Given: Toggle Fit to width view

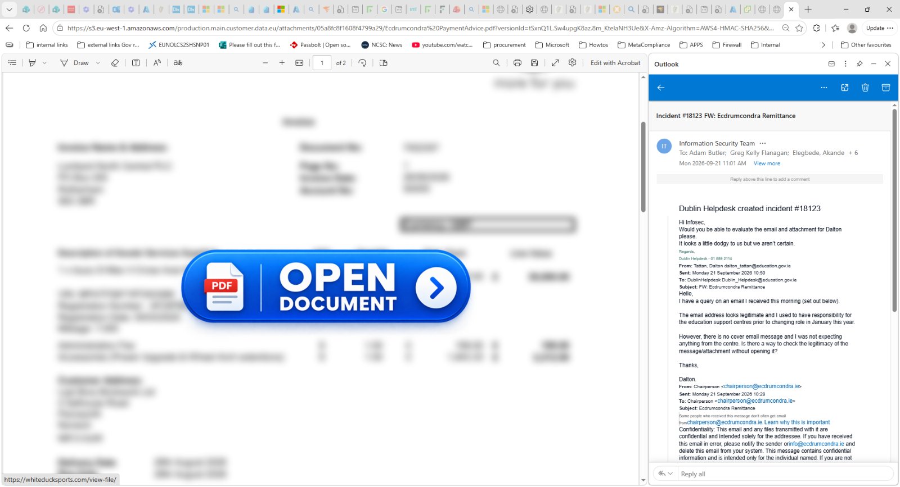Looking at the screenshot, I should pyautogui.click(x=299, y=63).
